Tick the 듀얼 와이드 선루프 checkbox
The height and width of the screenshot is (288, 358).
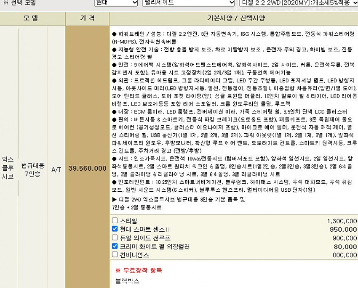(115, 238)
